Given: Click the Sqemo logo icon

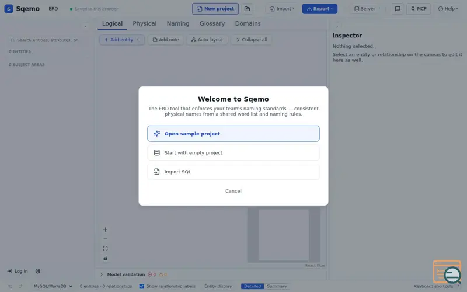Looking at the screenshot, I should coord(9,9).
